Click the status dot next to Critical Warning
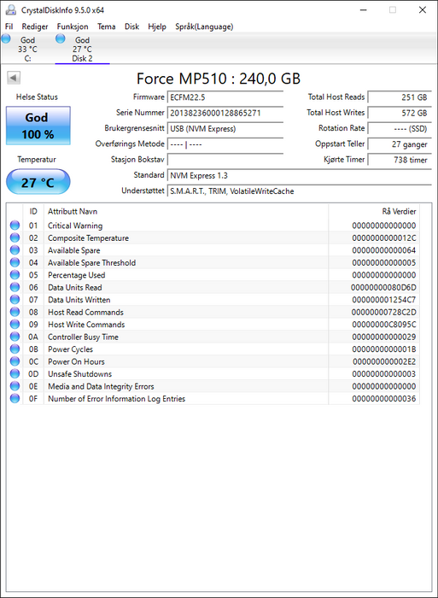Viewport: 438px width, 598px height. (15, 226)
